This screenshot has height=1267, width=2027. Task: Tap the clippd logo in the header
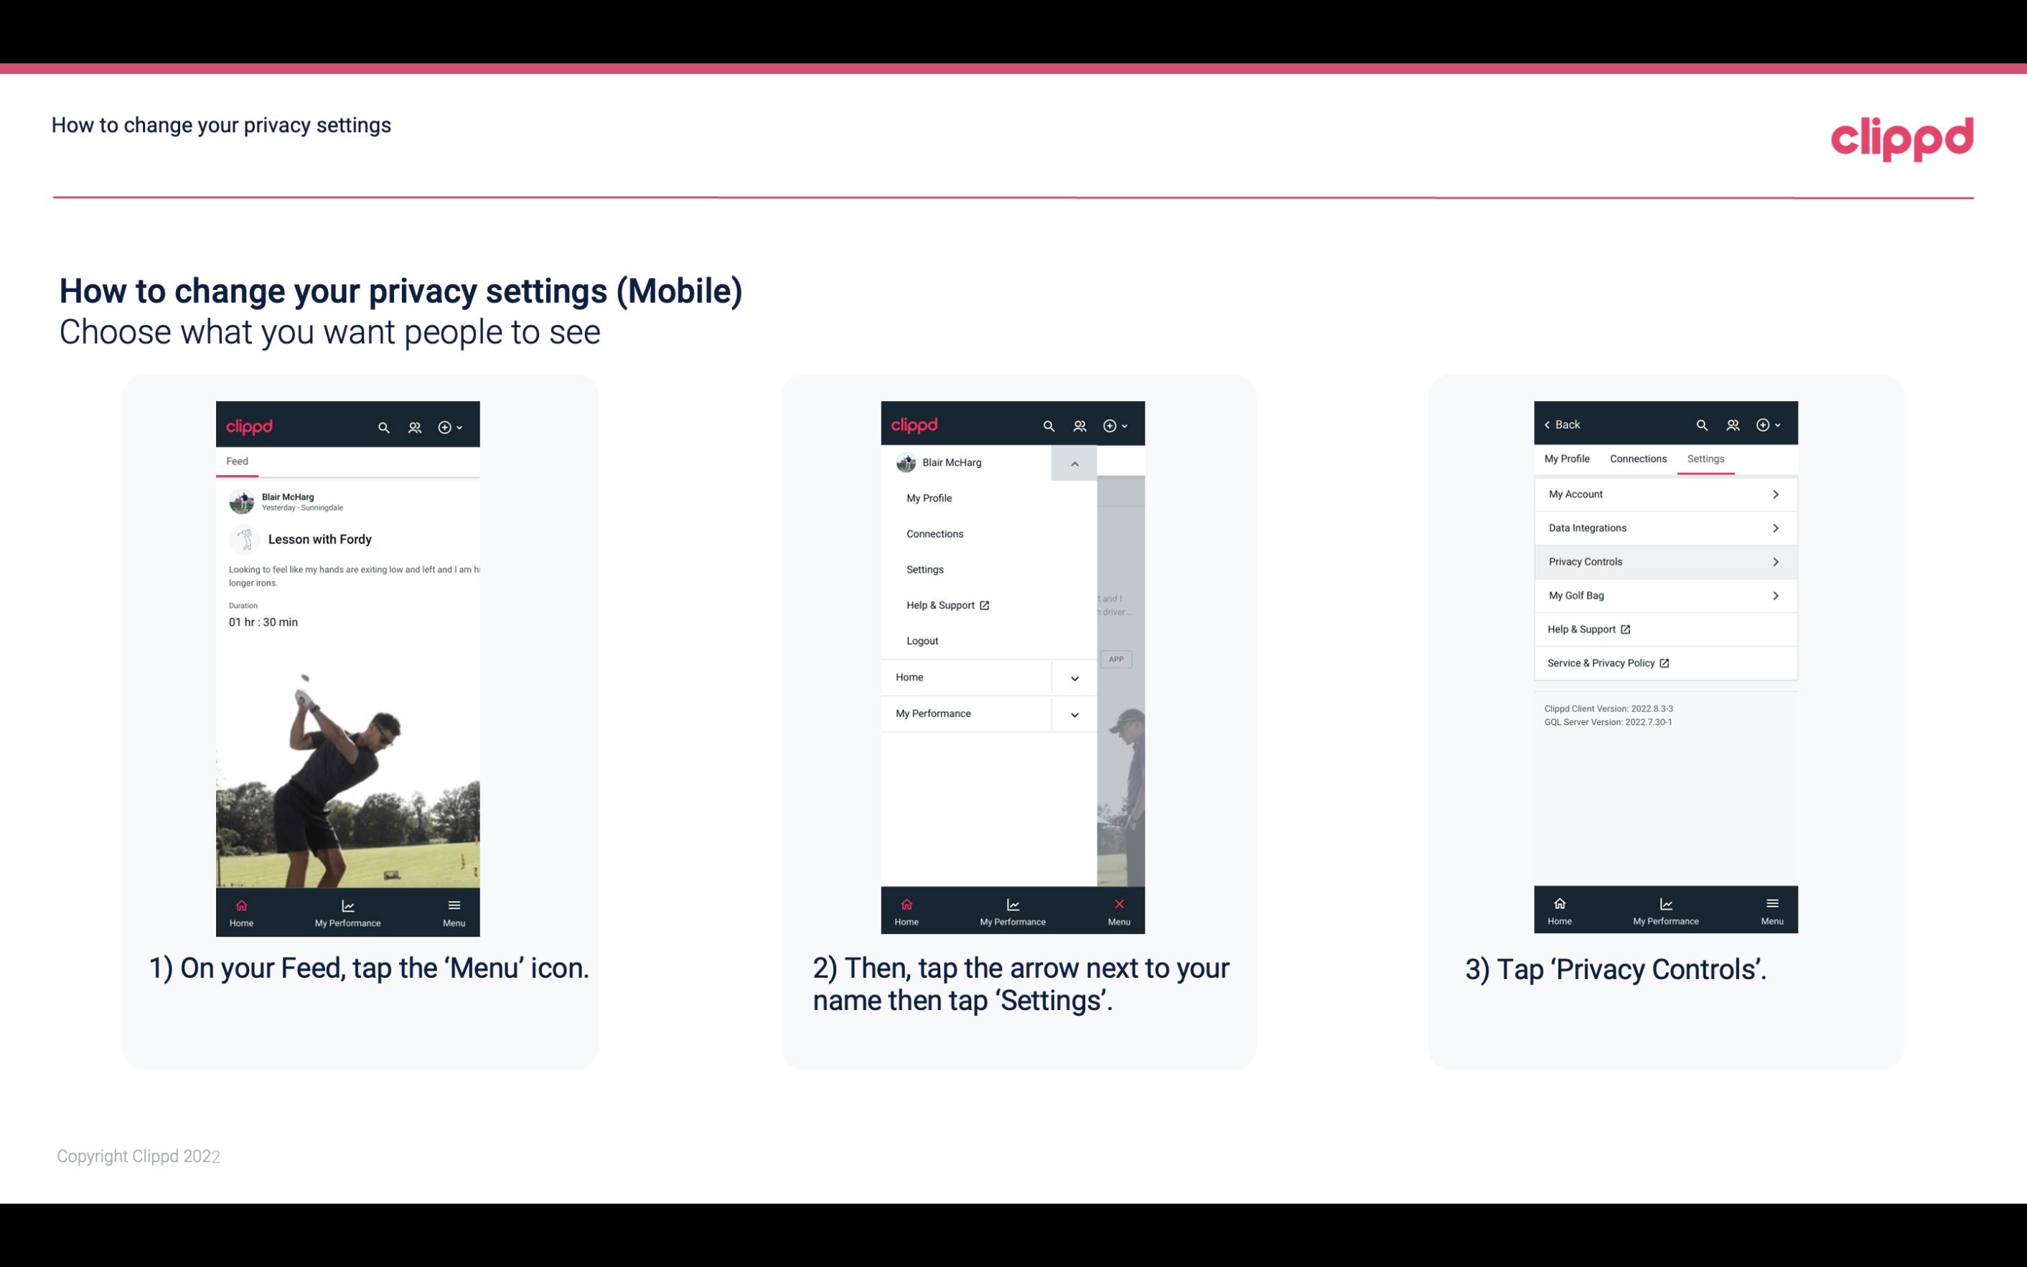1903,137
